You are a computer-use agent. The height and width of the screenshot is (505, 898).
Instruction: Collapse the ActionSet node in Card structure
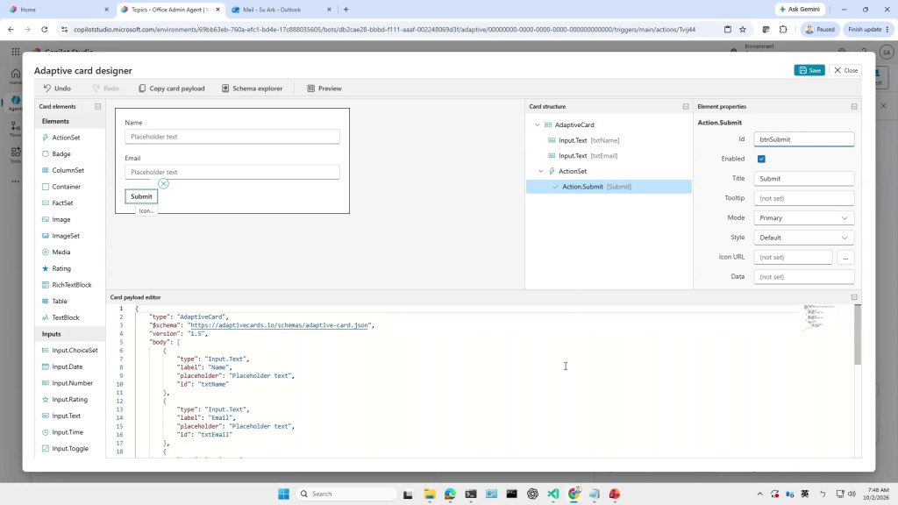pos(541,171)
